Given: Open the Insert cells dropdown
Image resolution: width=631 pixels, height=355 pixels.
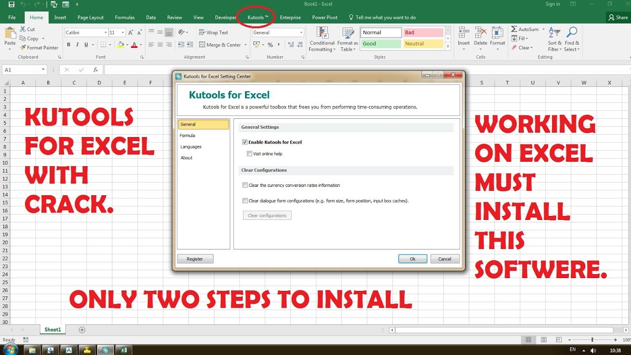Looking at the screenshot, I should point(464,49).
